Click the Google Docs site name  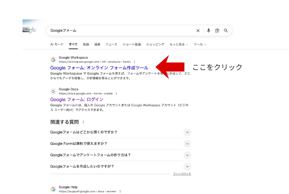[69, 89]
